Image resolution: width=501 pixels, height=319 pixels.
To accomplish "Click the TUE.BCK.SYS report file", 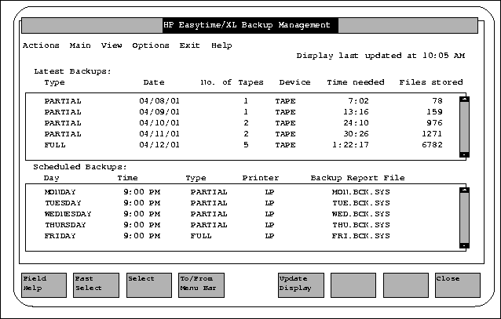I will [x=360, y=203].
